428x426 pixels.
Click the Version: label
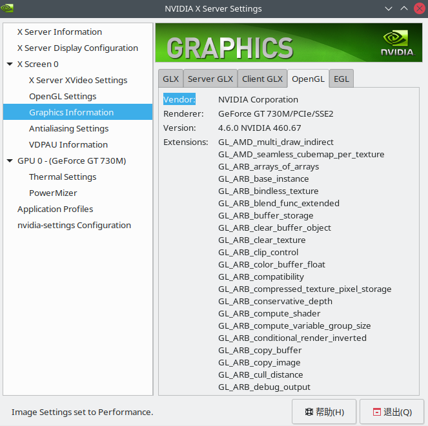179,128
